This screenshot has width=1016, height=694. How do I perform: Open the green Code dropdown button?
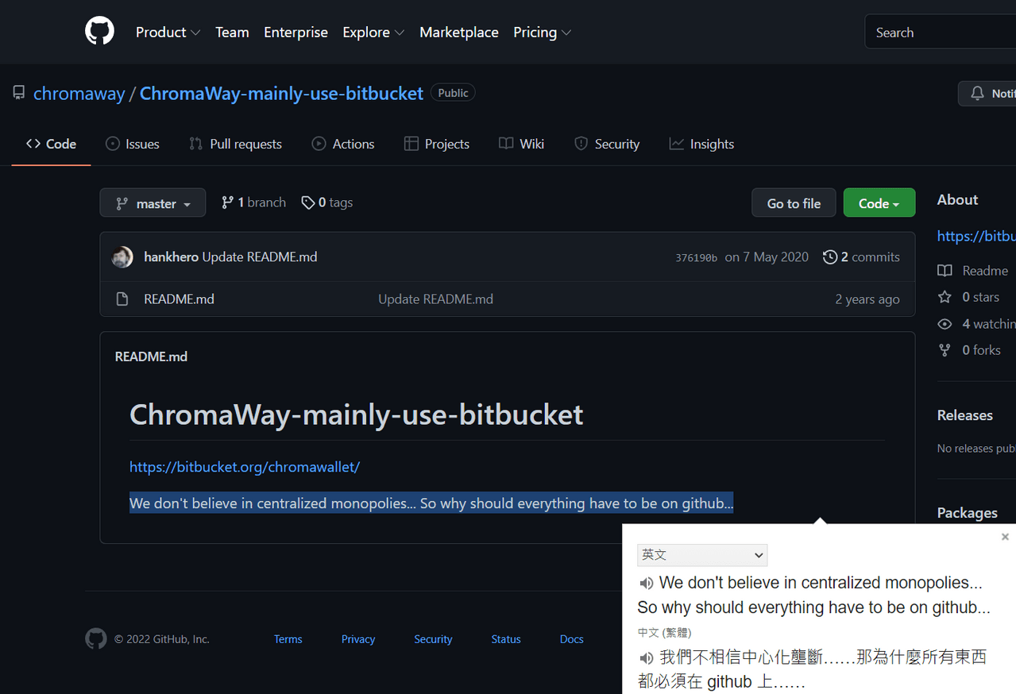click(x=879, y=202)
